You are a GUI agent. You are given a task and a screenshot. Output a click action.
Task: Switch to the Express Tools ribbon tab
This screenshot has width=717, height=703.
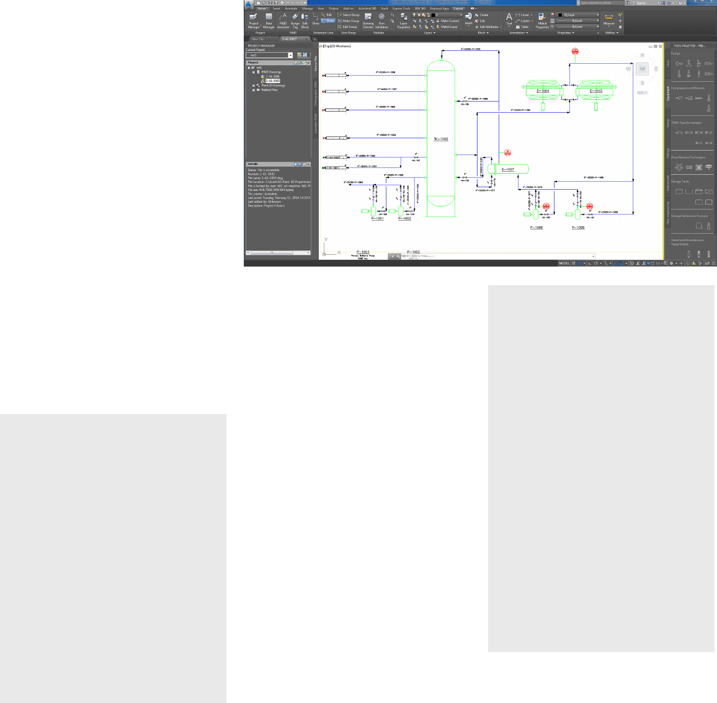coord(401,9)
